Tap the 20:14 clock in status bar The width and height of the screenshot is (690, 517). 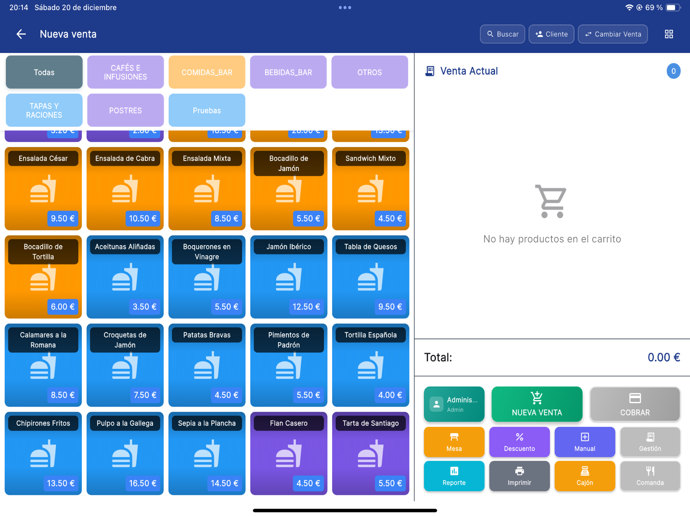coord(19,8)
